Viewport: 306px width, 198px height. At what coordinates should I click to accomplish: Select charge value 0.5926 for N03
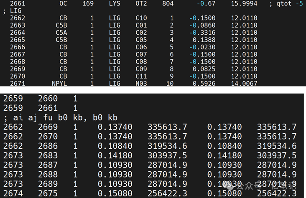pyautogui.click(x=204, y=84)
